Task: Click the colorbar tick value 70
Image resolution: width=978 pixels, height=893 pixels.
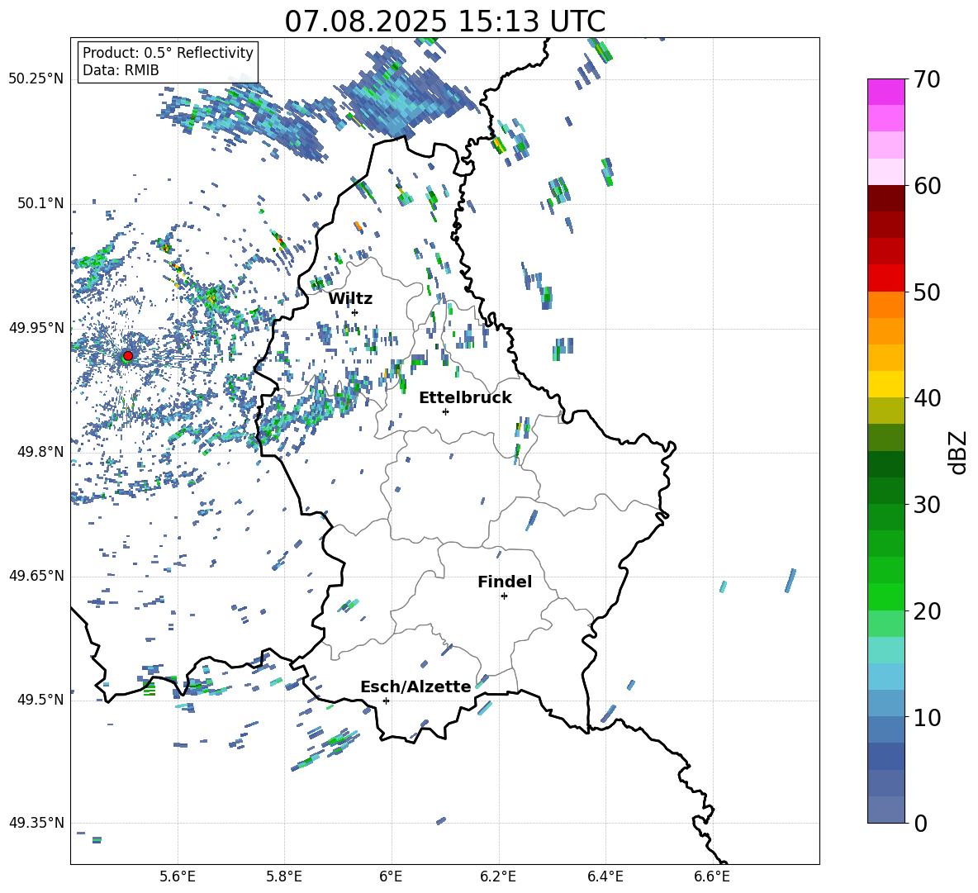Action: tap(927, 79)
